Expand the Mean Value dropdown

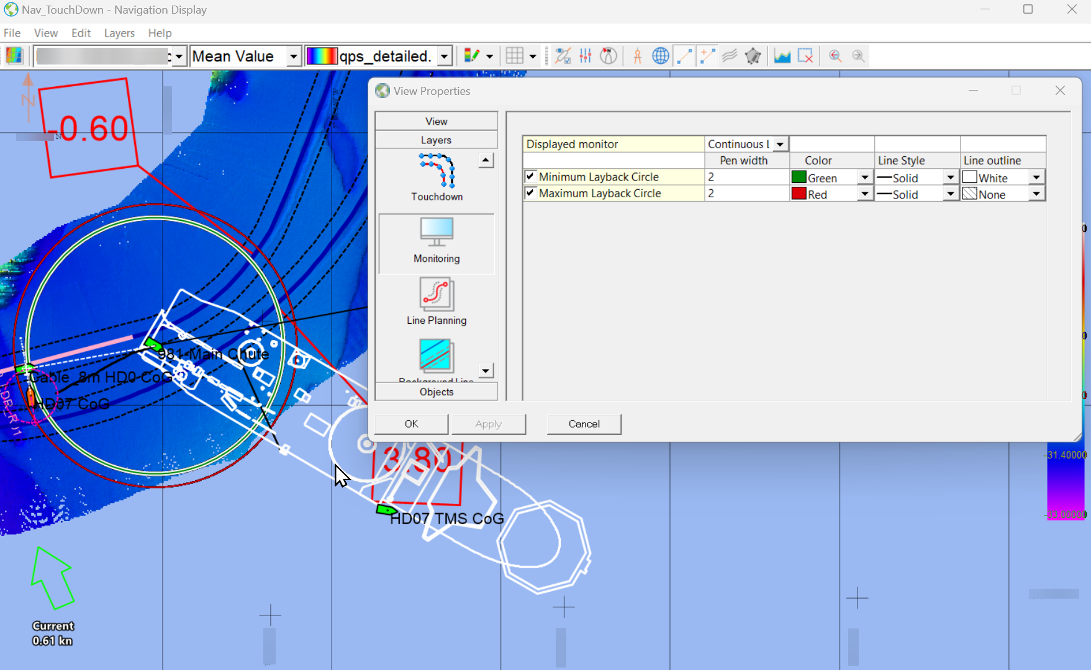click(x=293, y=56)
